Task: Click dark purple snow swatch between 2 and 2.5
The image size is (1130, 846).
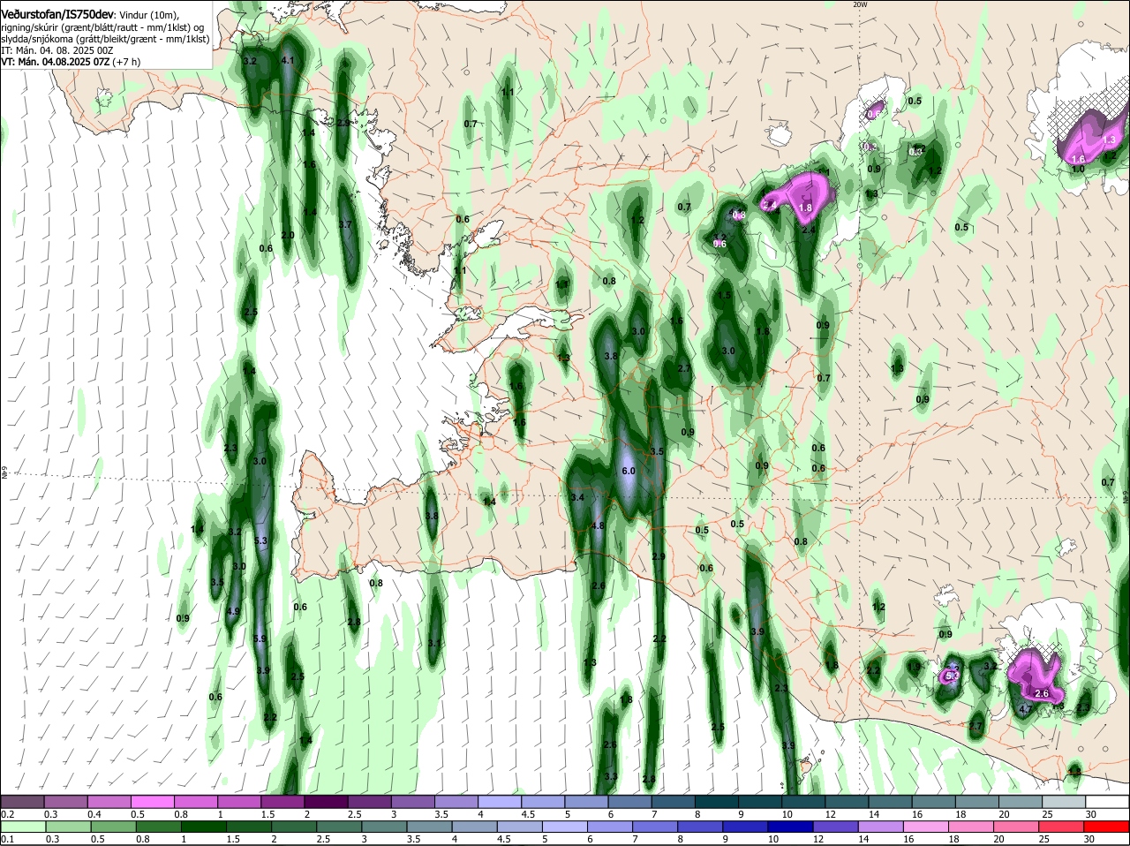Action: click(x=325, y=802)
